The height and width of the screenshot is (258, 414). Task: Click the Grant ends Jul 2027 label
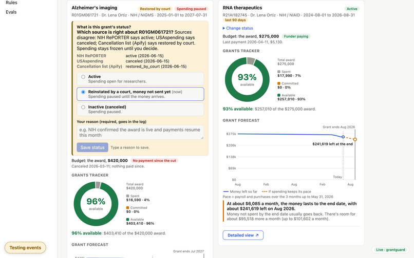click(x=189, y=251)
